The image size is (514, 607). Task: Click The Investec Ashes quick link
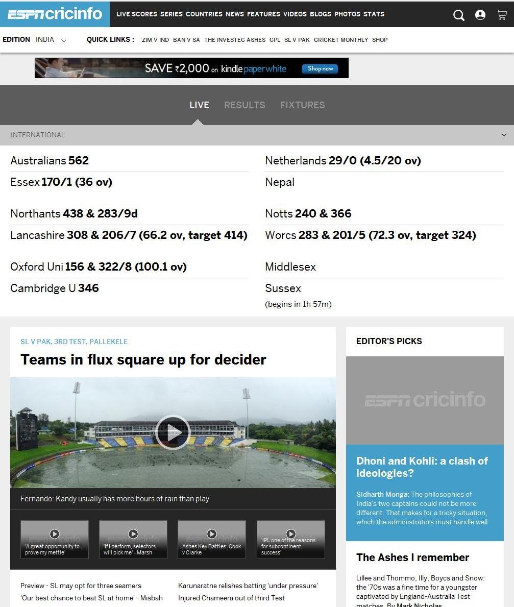(235, 40)
